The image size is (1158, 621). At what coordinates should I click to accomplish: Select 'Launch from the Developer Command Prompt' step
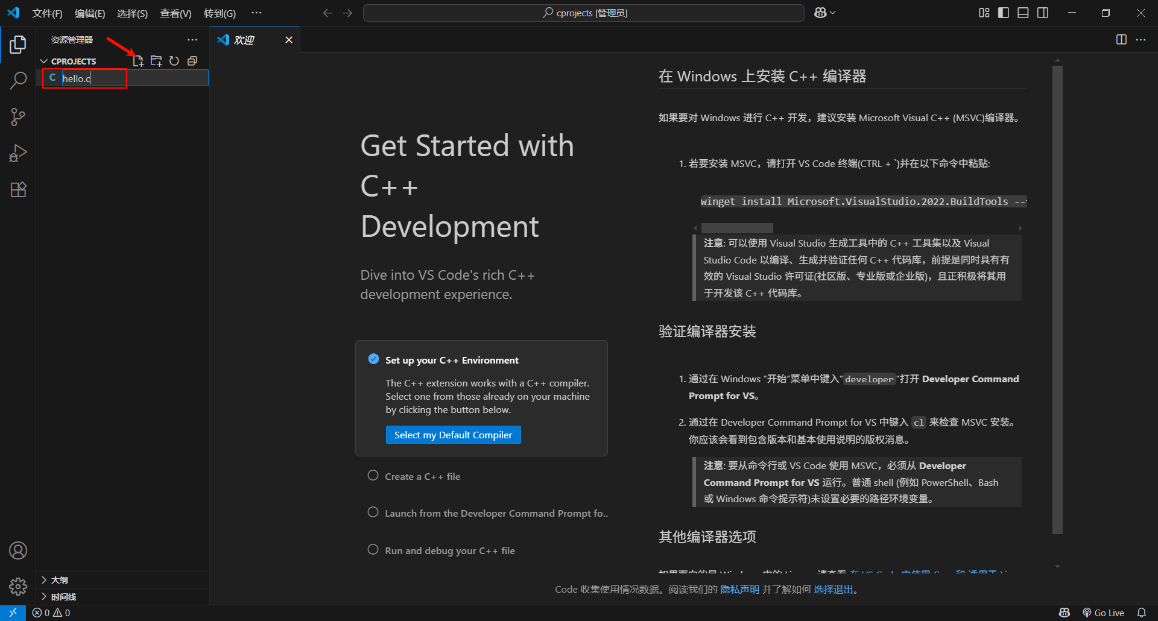coord(496,513)
